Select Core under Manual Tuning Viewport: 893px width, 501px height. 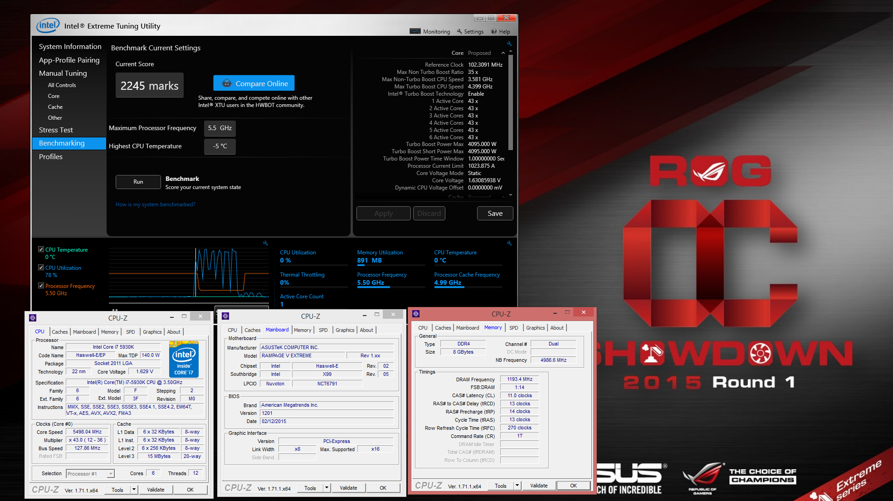pos(54,96)
